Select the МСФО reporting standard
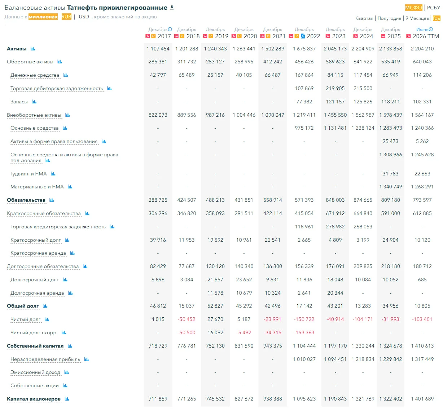This screenshot has height=411, width=443. pyautogui.click(x=414, y=8)
